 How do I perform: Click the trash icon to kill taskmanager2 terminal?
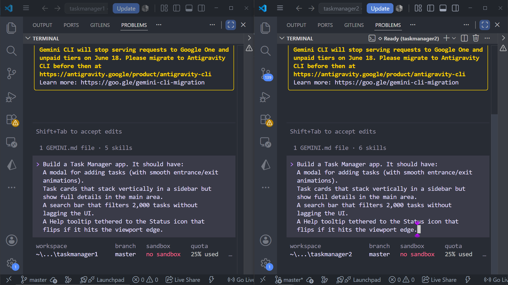tap(476, 38)
